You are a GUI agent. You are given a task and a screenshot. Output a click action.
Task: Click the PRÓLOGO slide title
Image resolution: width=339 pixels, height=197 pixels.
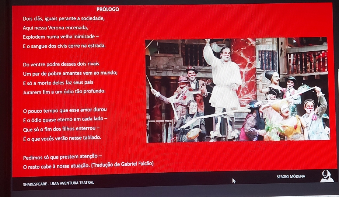tap(108, 9)
